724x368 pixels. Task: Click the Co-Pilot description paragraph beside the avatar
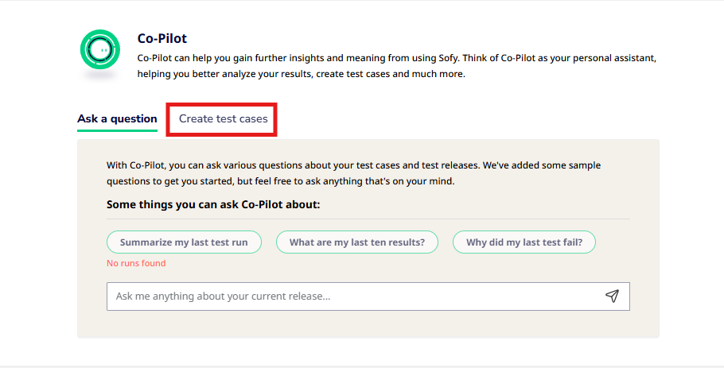[397, 66]
